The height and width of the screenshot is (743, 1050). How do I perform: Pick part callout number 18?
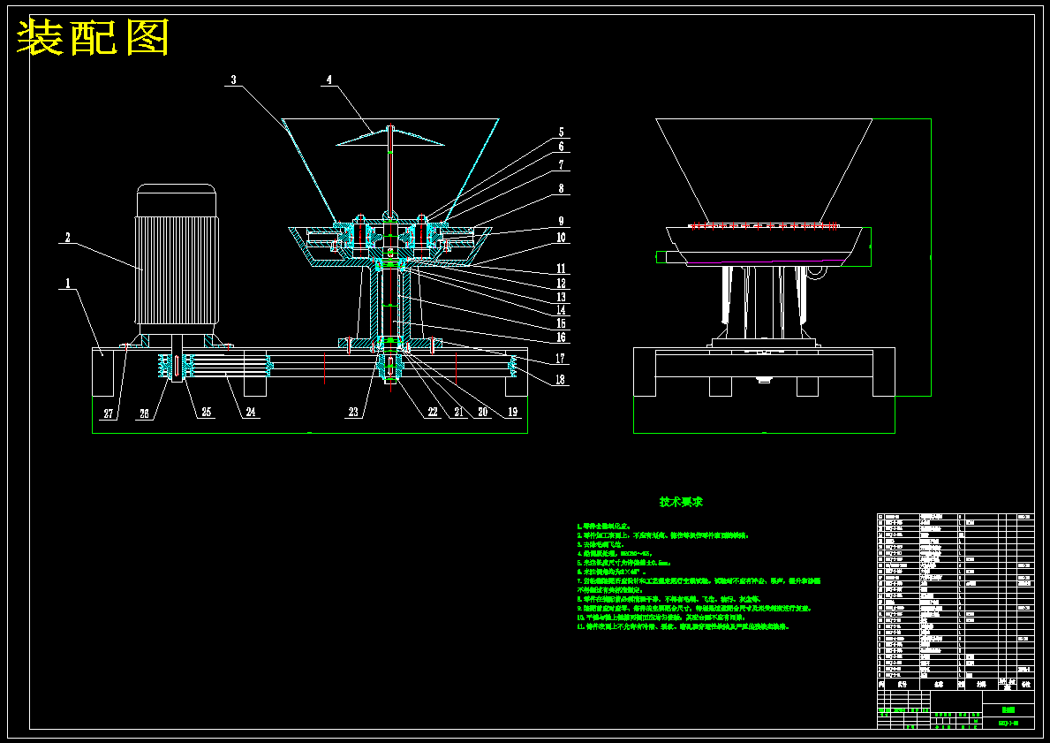click(x=561, y=380)
